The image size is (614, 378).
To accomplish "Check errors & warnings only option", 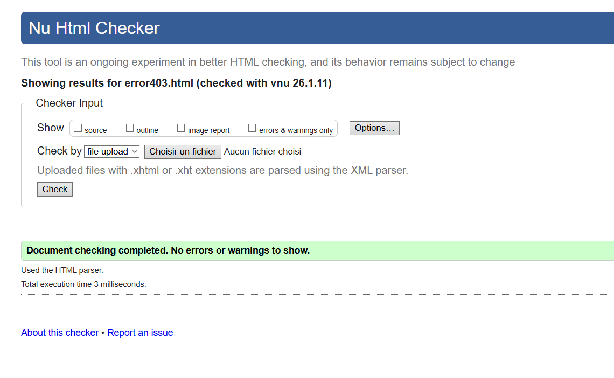I will (252, 128).
